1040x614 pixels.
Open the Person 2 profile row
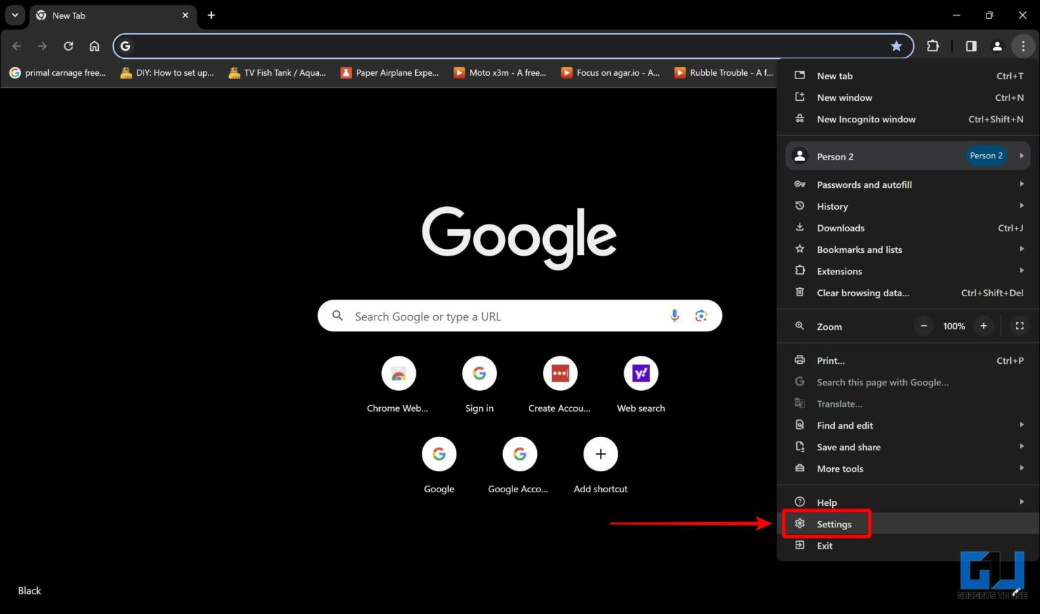[880, 156]
